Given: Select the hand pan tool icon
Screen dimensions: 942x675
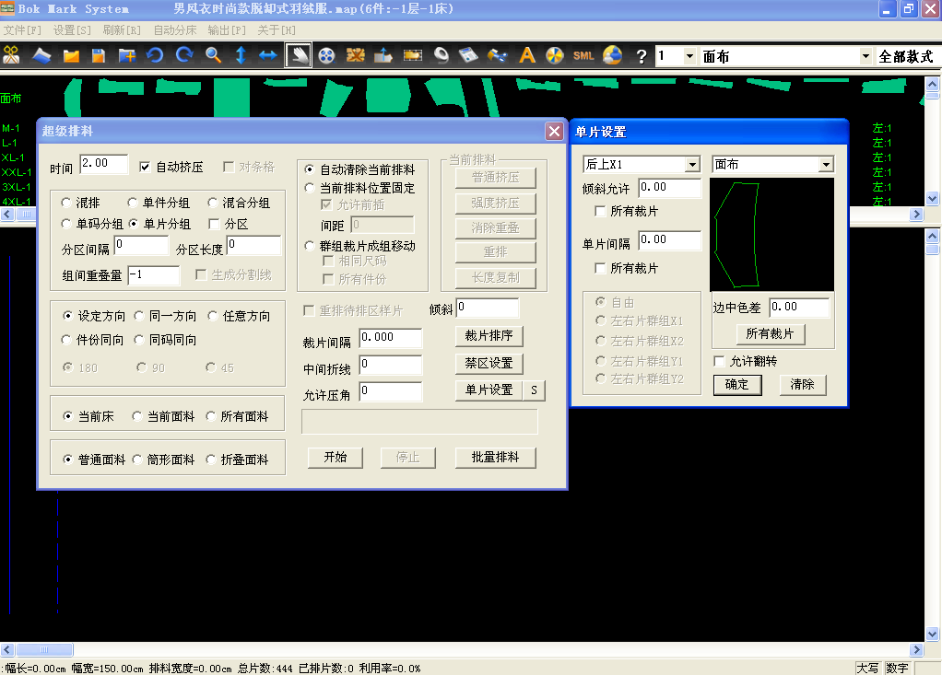Looking at the screenshot, I should point(298,56).
